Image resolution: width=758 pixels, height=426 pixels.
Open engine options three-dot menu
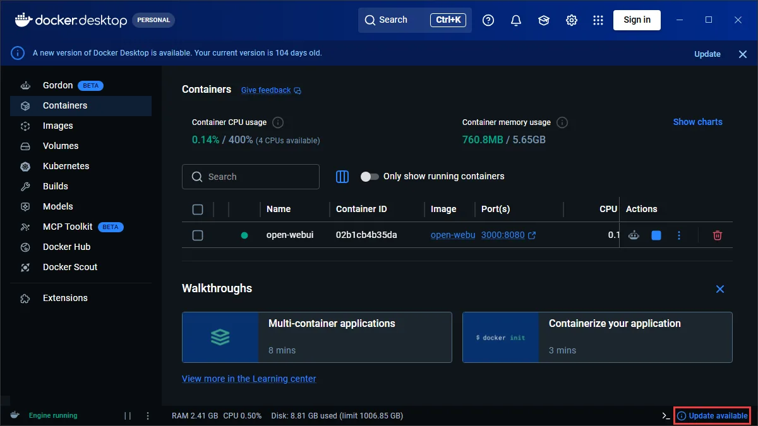[x=148, y=416]
